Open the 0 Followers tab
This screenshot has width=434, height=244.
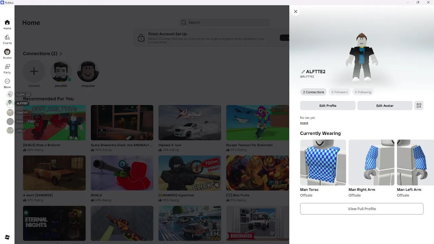click(339, 92)
